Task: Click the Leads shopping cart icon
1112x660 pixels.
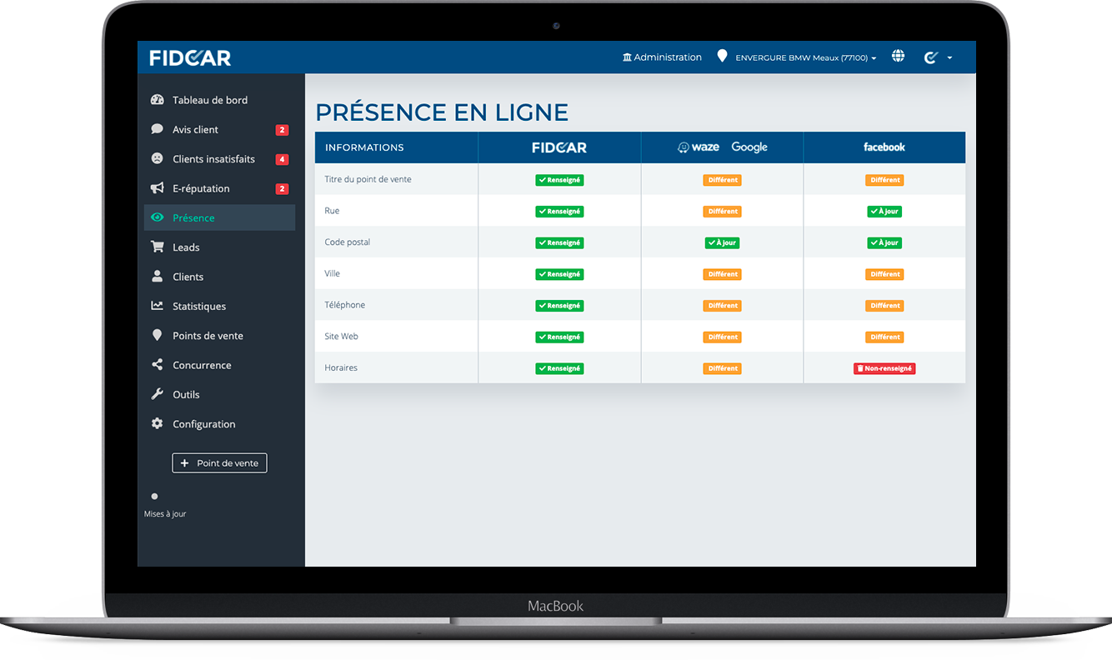Action: (x=158, y=247)
